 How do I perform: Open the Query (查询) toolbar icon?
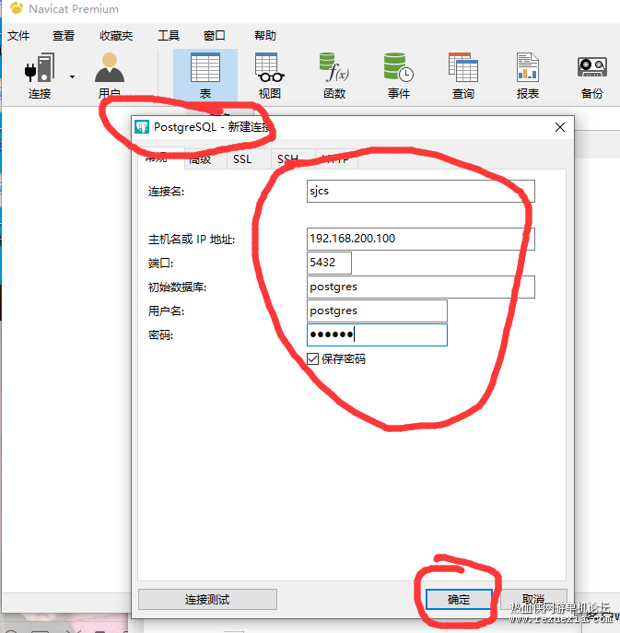(x=463, y=67)
